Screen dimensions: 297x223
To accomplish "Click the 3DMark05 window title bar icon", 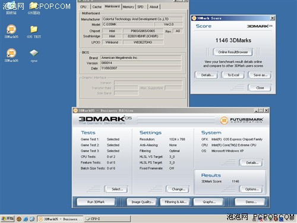I will click(x=75, y=111).
